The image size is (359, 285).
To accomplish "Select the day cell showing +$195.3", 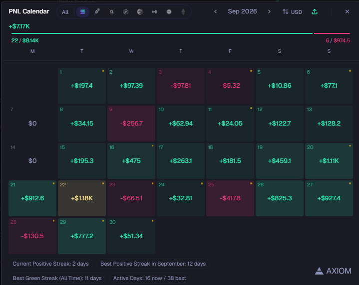I will [82, 161].
